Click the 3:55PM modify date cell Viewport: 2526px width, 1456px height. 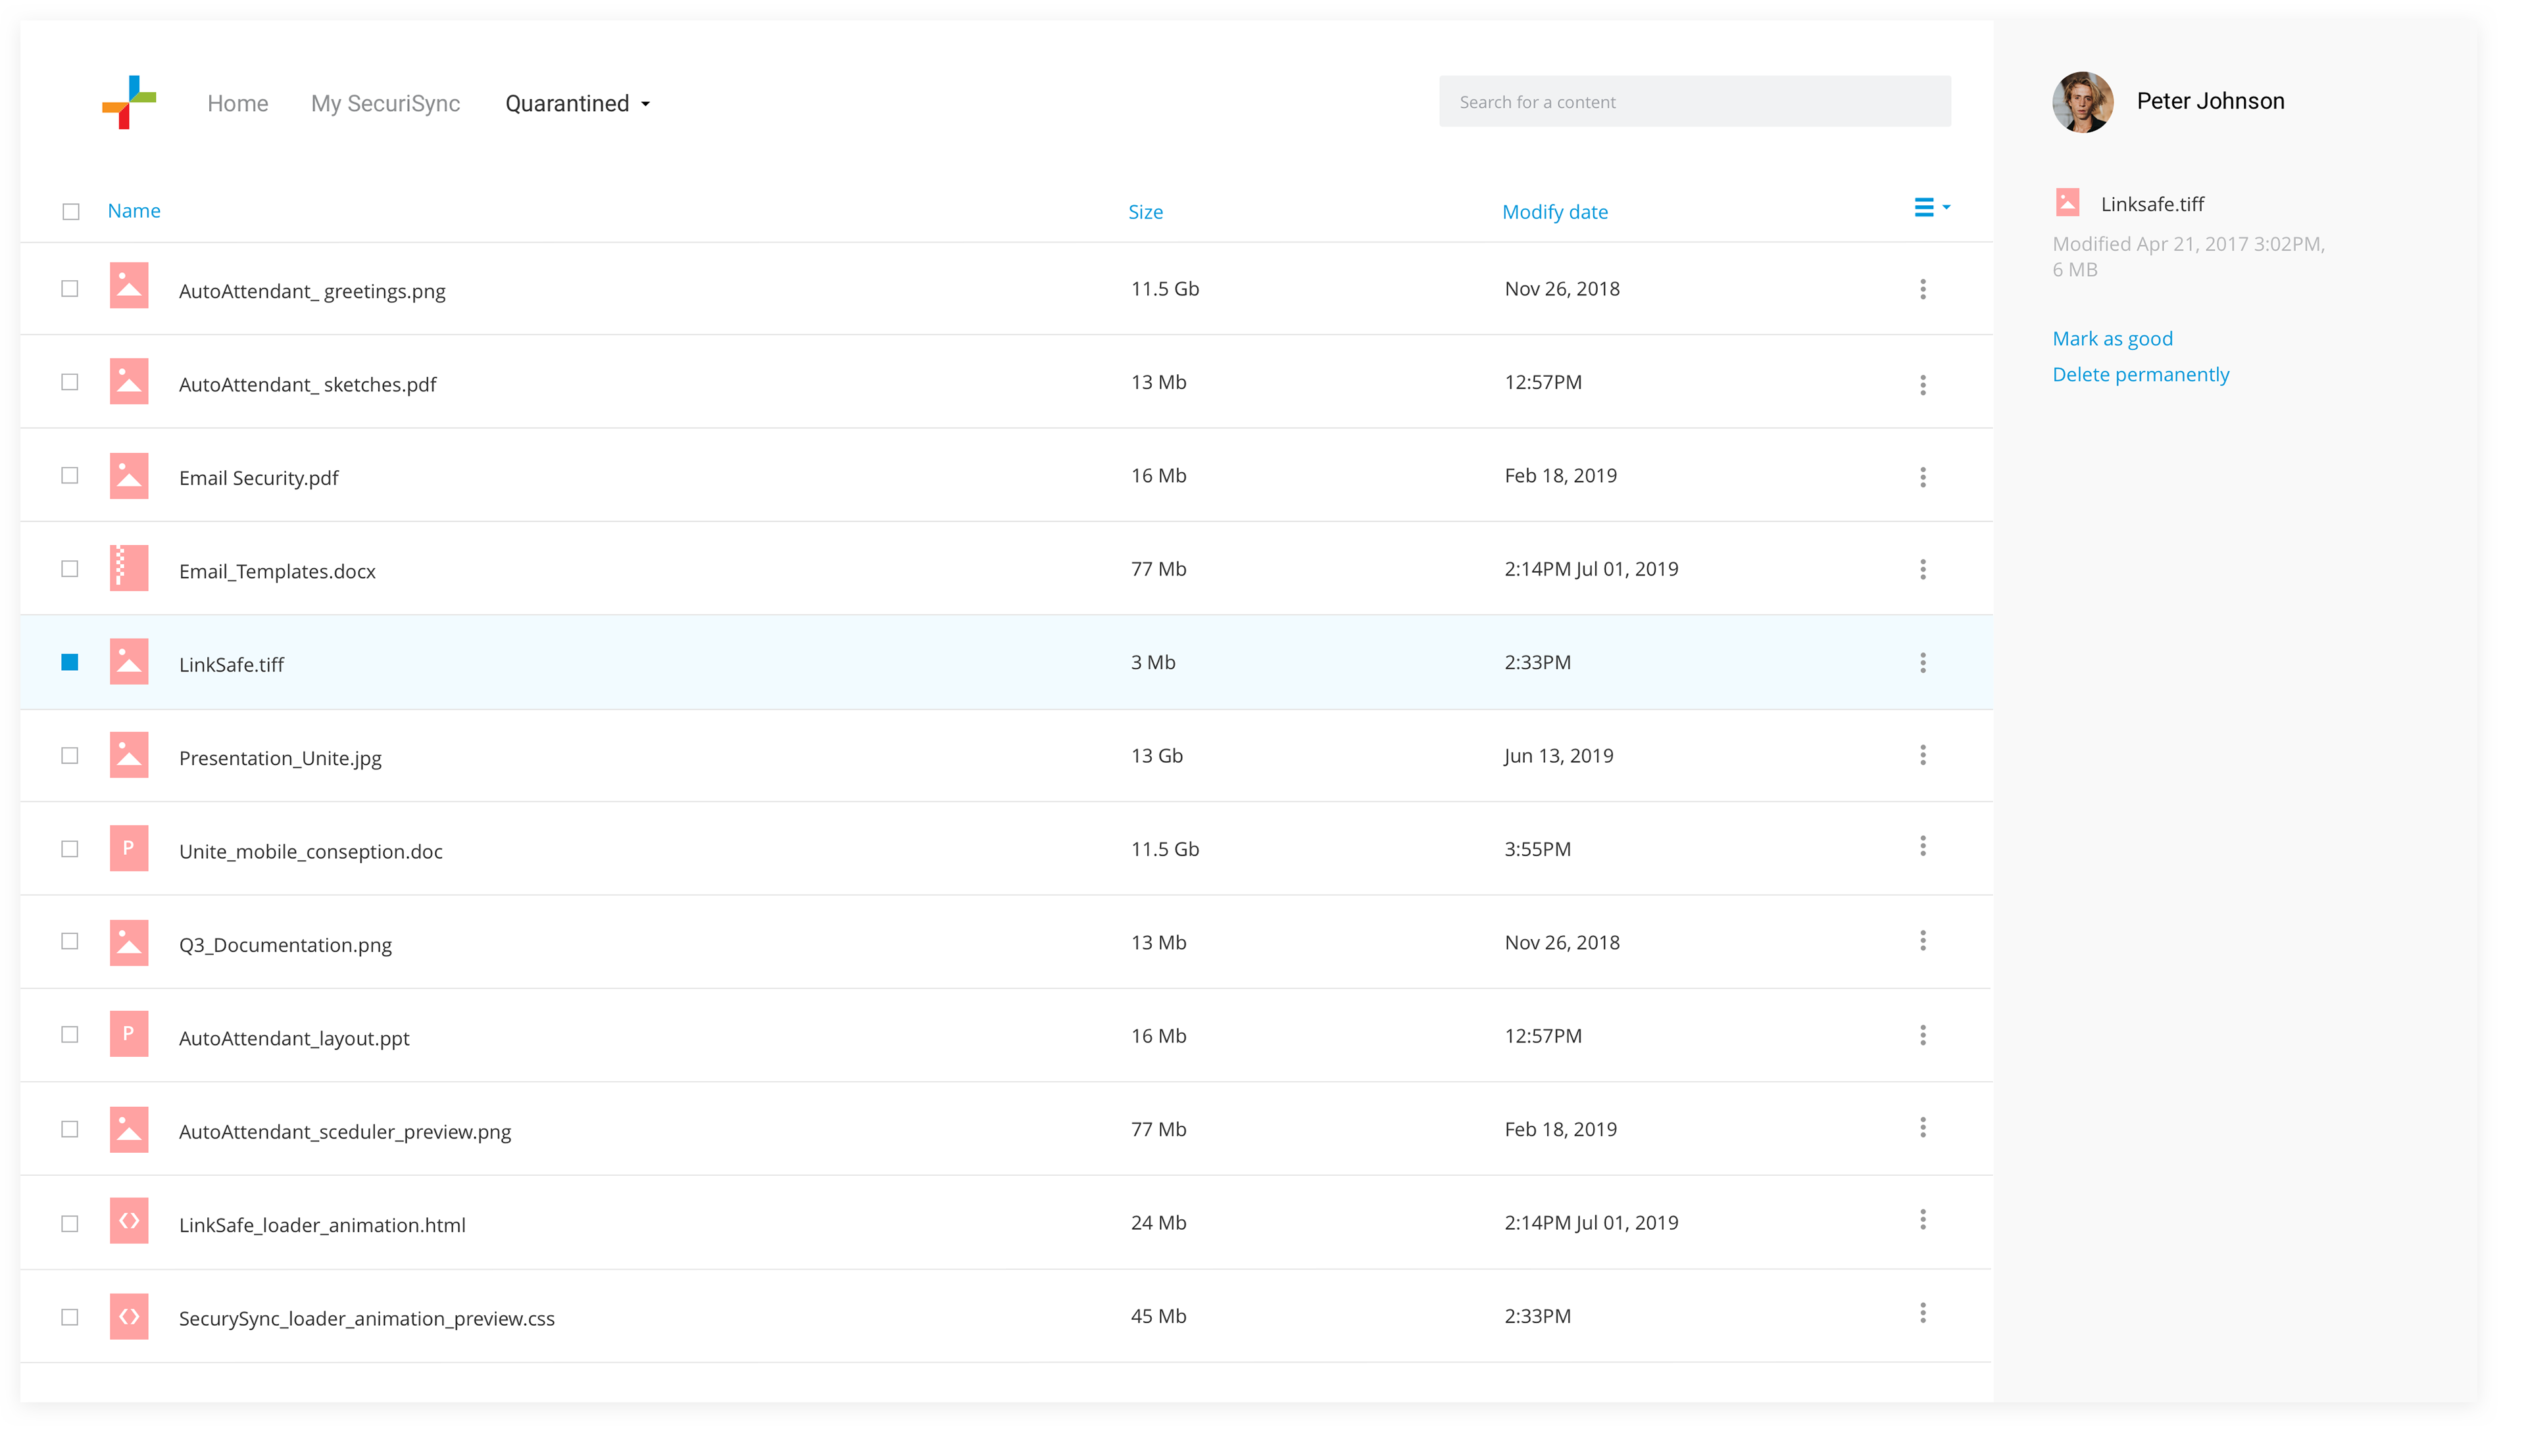(x=1537, y=849)
